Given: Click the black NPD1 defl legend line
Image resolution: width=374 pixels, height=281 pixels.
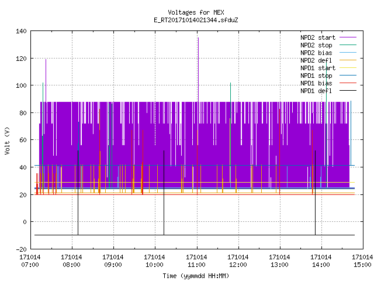Looking at the screenshot, I should pos(348,91).
